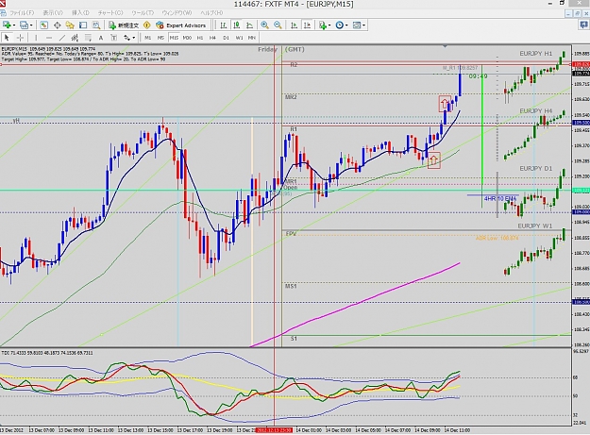Image resolution: width=590 pixels, height=435 pixels.
Task: Switch to the M30 timeframe
Action: click(187, 38)
